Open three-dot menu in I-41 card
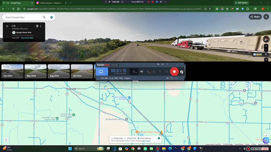271x152 pixels. [x=41, y=26]
